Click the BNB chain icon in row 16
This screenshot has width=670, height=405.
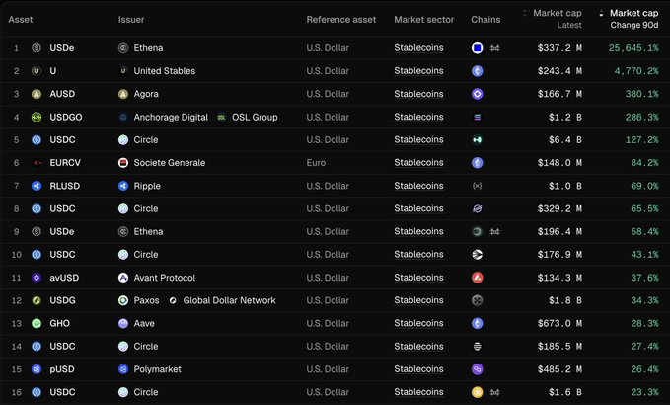pyautogui.click(x=478, y=392)
